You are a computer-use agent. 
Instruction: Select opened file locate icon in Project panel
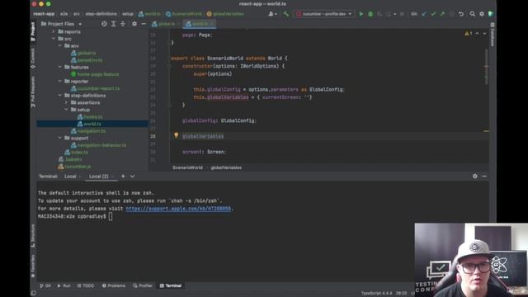pos(104,24)
